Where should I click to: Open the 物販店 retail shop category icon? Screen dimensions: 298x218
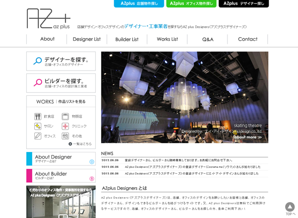click(x=65, y=117)
